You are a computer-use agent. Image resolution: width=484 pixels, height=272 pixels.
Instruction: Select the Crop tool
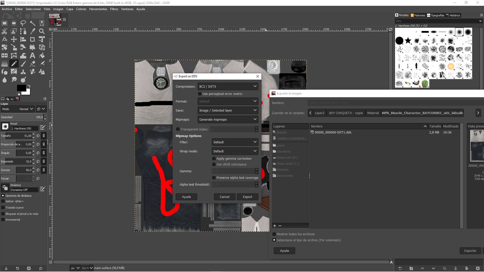pyautogui.click(x=33, y=39)
